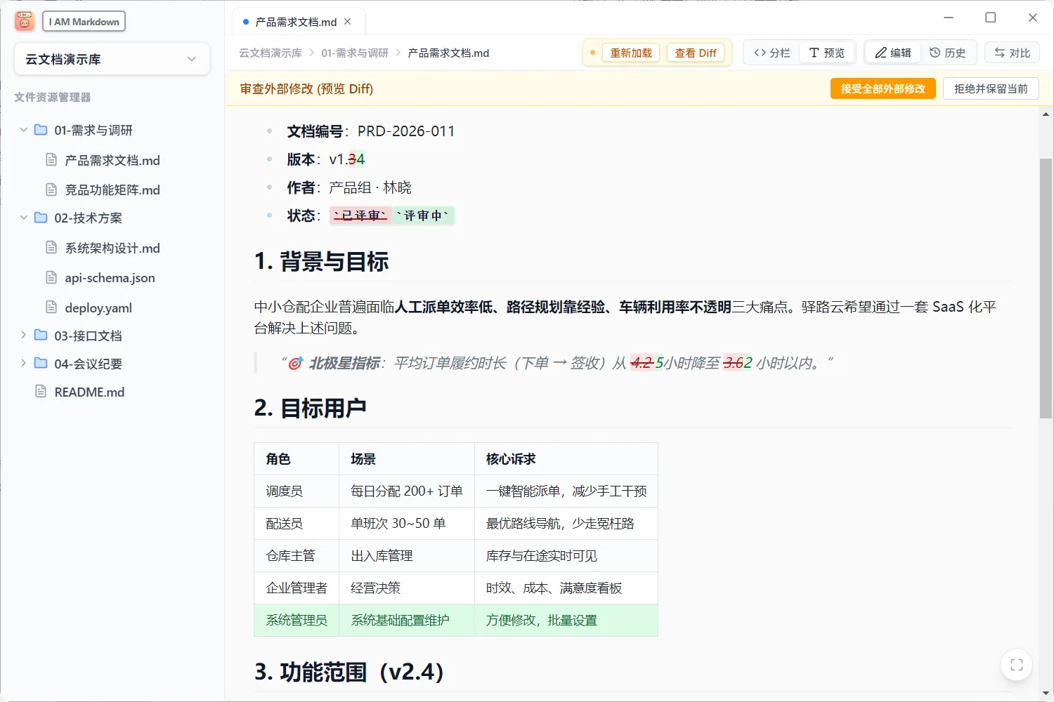This screenshot has width=1054, height=702.
Task: Click the 2. 目标用户 heading
Action: pos(310,408)
